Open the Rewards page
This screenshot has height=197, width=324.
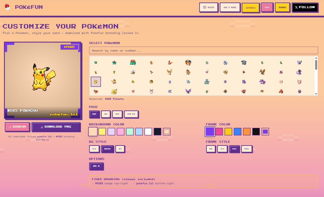click(x=282, y=8)
